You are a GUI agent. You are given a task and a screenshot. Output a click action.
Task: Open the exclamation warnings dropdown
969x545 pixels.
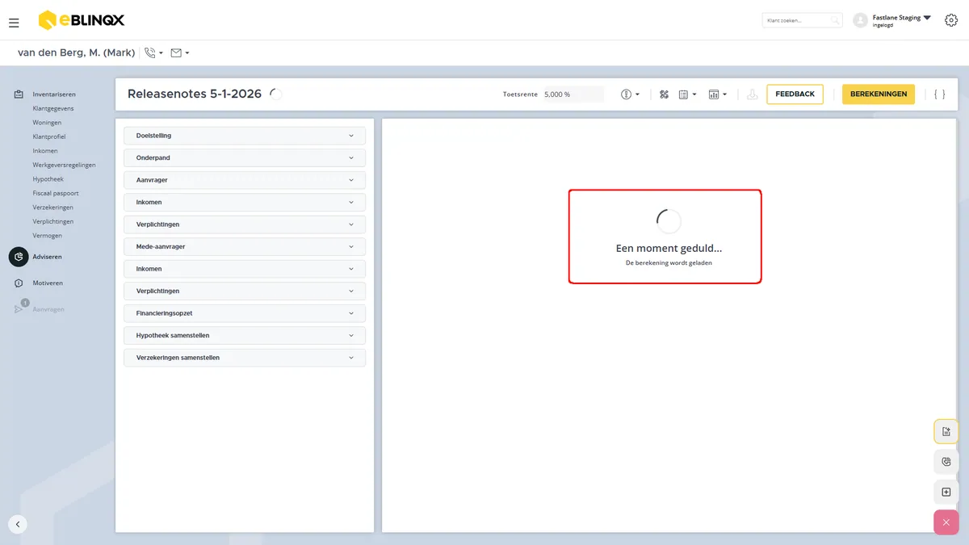[x=631, y=94]
